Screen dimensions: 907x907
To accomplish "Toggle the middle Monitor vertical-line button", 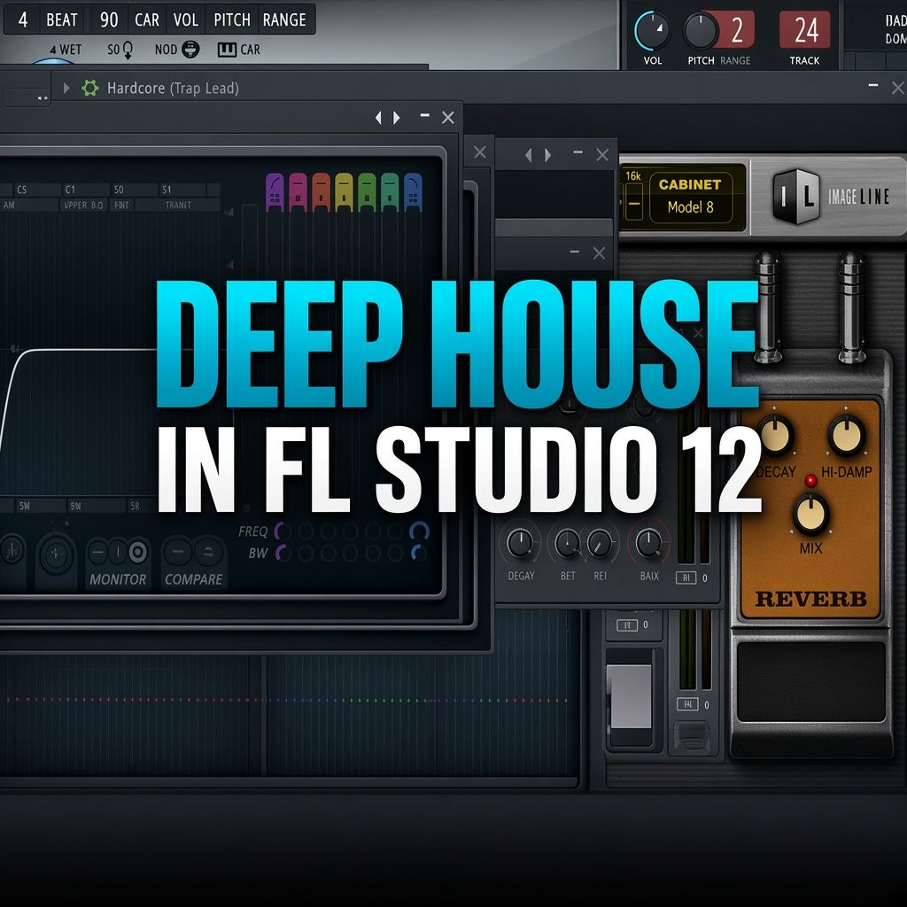I will [118, 553].
